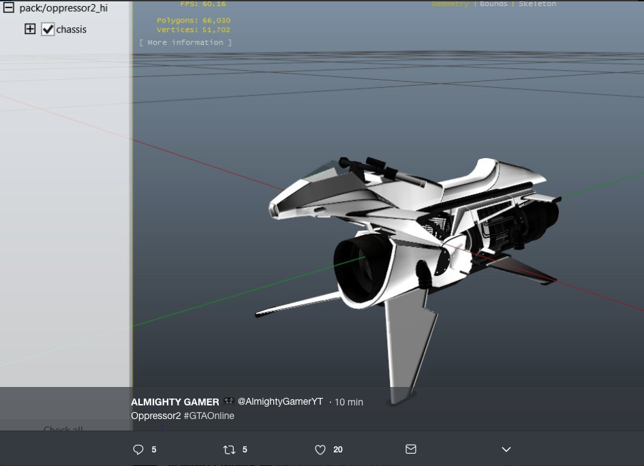644x466 pixels.
Task: Open the @AlmightyGamerYT handle
Action: [280, 401]
